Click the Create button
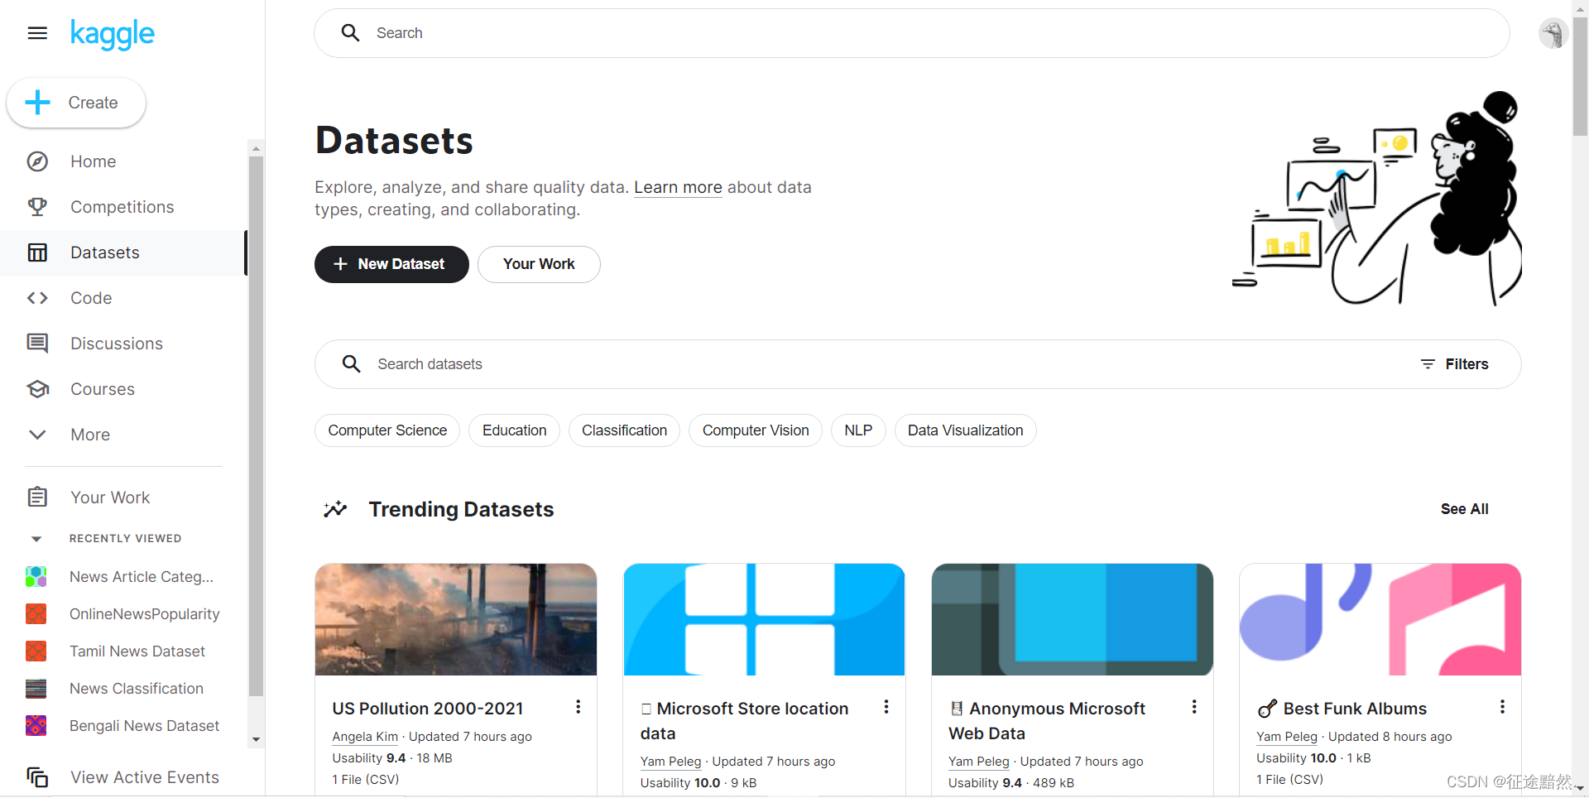 [76, 103]
